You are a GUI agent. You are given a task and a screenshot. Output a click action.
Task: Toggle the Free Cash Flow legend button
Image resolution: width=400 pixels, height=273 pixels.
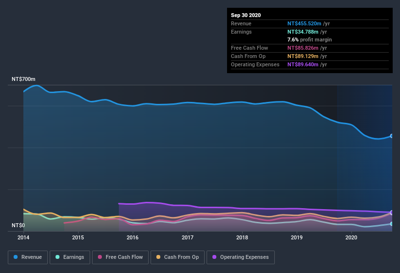coord(120,257)
